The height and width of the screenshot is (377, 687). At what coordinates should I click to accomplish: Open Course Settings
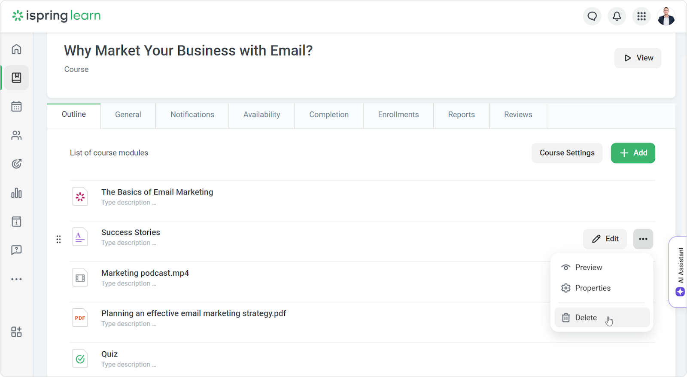pos(567,153)
